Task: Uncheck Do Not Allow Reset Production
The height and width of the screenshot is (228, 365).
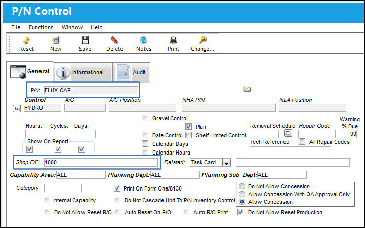Action: click(x=240, y=212)
